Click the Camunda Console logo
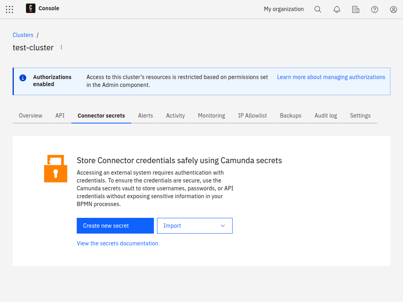Viewport: 403px width, 302px height. pyautogui.click(x=31, y=8)
